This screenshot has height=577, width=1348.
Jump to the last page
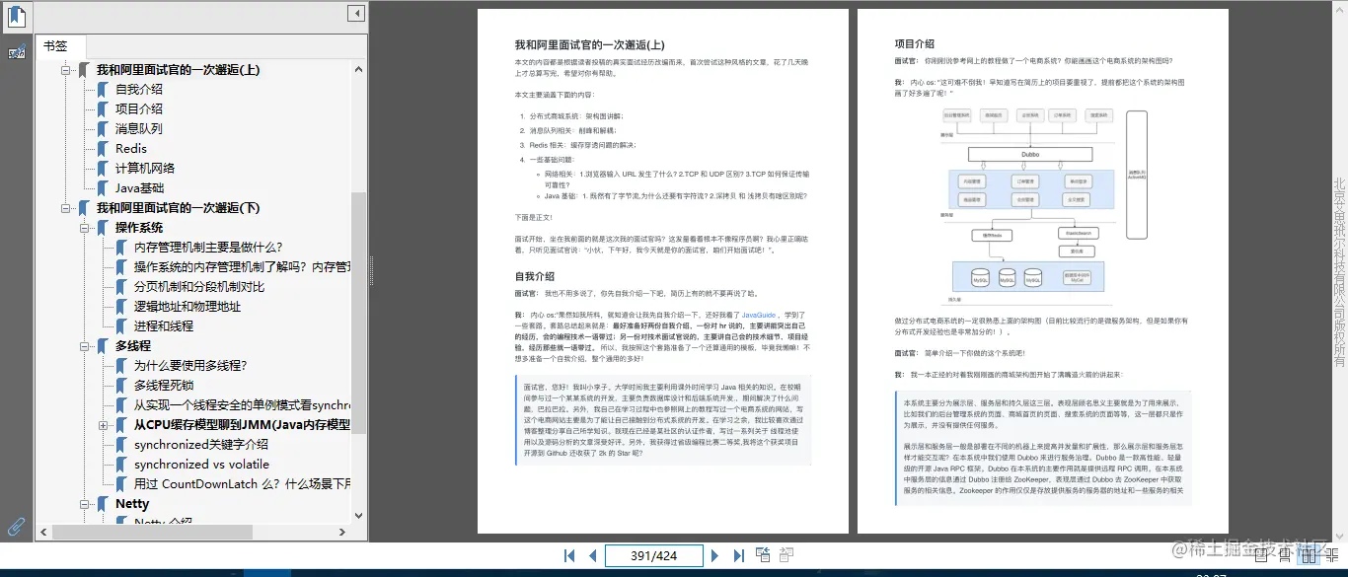point(738,555)
